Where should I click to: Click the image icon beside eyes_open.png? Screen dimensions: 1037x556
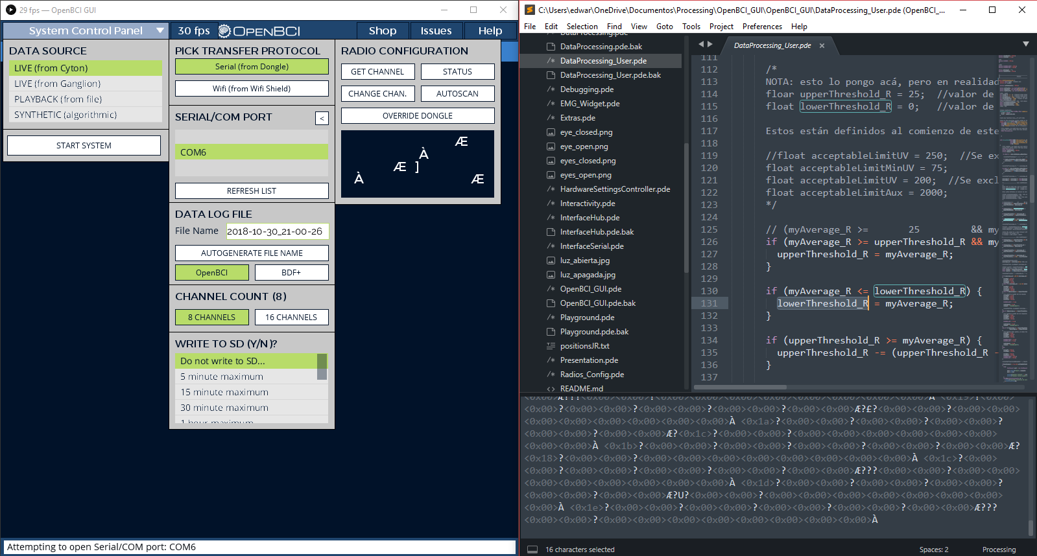coord(551,175)
